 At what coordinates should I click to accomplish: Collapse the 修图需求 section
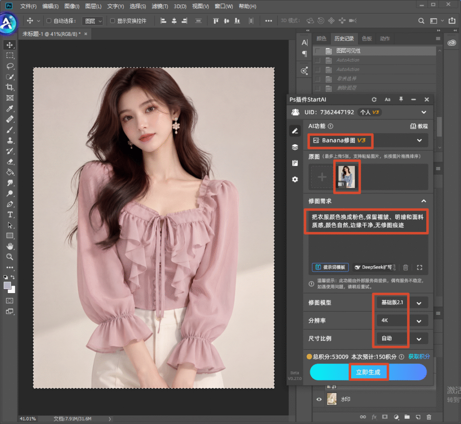[x=424, y=201]
